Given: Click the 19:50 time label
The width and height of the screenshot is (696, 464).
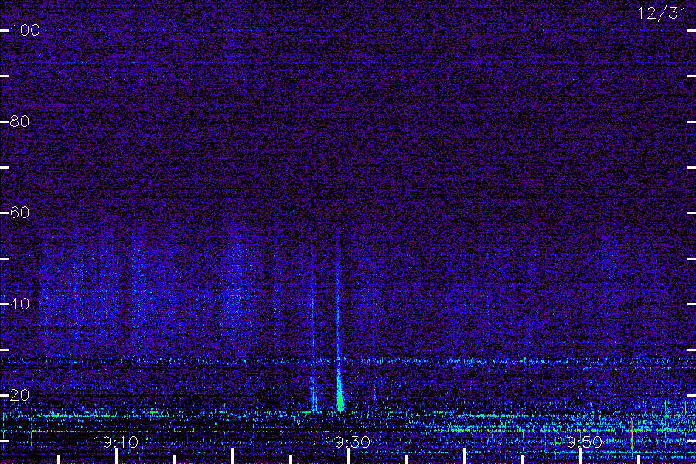Looking at the screenshot, I should coord(580,442).
